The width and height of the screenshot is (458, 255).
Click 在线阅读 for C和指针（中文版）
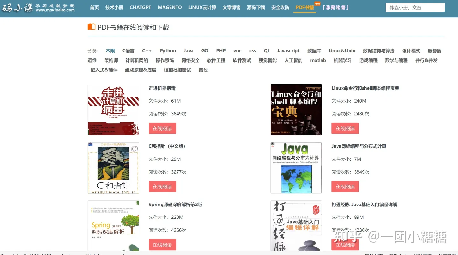pos(162,186)
